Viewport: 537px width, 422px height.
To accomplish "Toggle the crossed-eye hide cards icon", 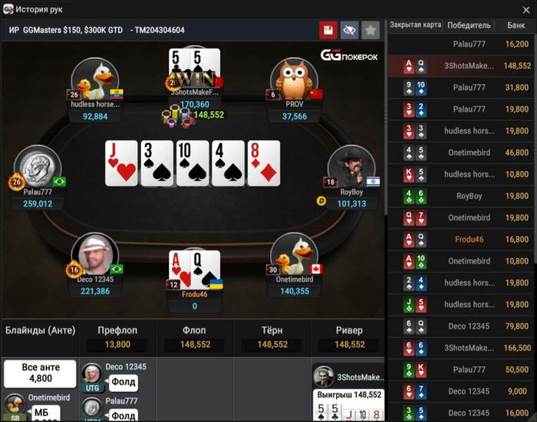I will coord(349,30).
